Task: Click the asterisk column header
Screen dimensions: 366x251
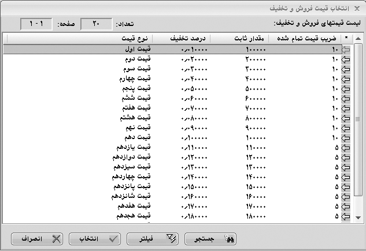Action: (x=346, y=39)
